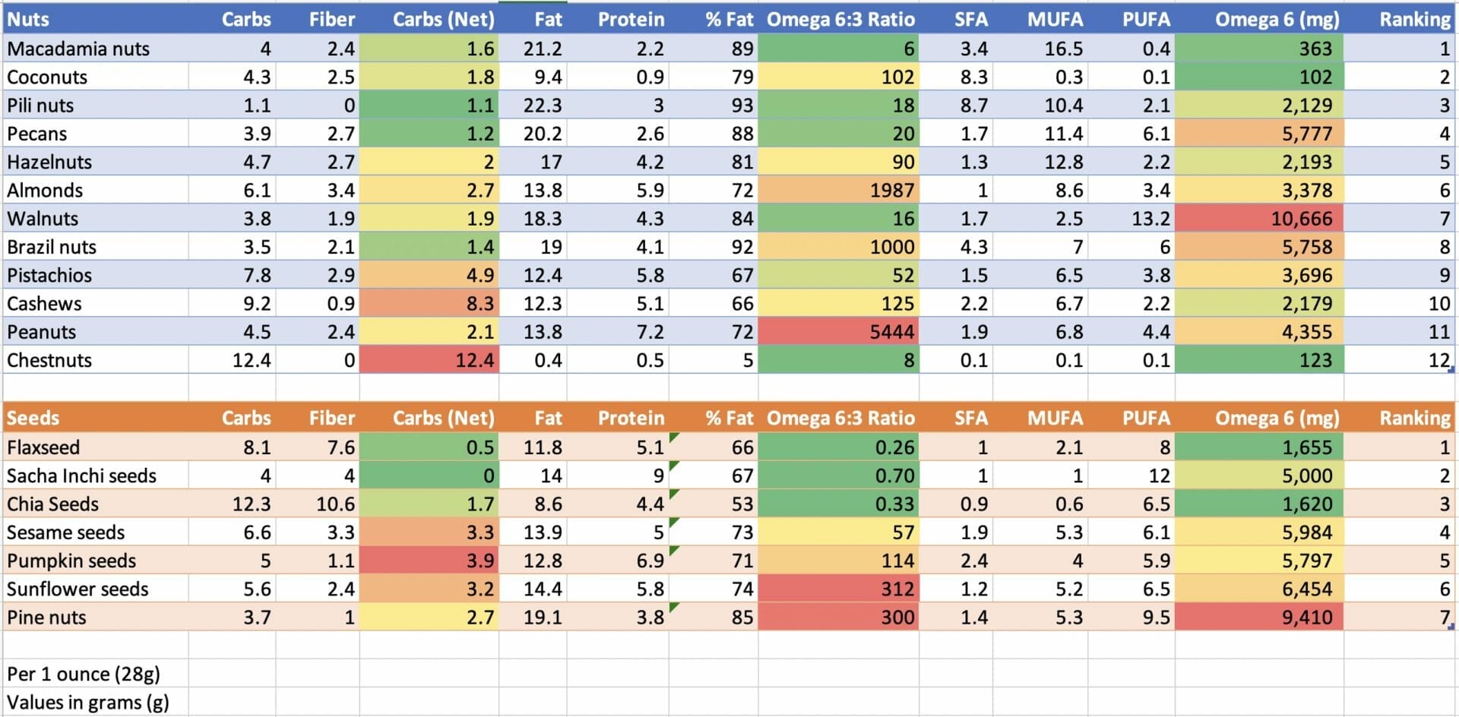Click Brazil nuts Omega 6:3 ratio value 1000

pyautogui.click(x=838, y=247)
